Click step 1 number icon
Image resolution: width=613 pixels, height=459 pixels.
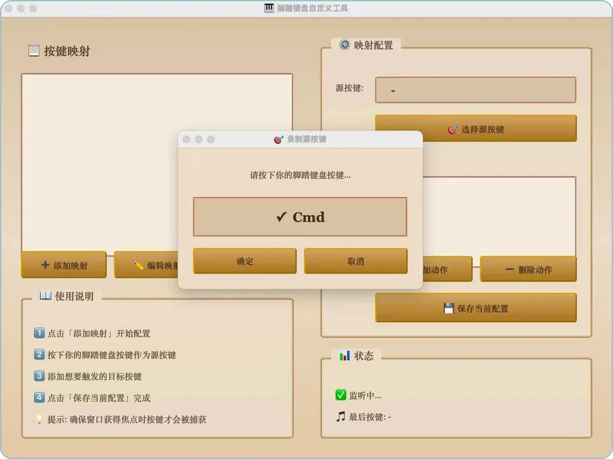[39, 333]
